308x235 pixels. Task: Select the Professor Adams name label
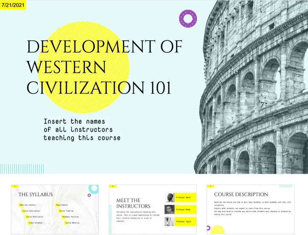tap(185, 209)
